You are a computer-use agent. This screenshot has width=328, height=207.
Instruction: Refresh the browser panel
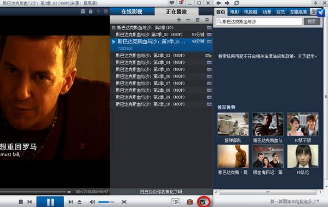pos(237,3)
